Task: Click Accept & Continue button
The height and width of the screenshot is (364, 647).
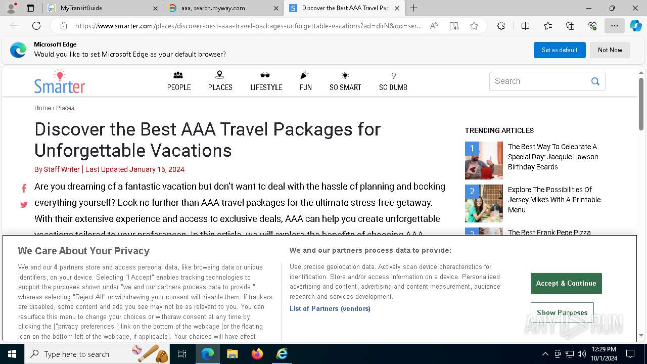Action: [x=566, y=284]
